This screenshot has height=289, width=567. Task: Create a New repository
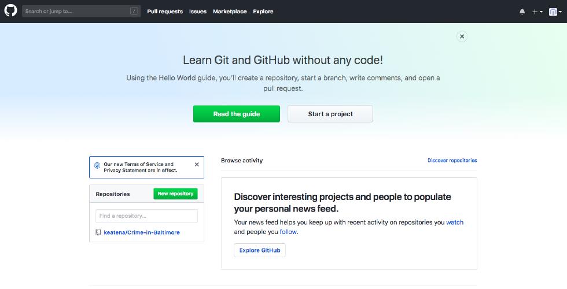[x=175, y=194]
